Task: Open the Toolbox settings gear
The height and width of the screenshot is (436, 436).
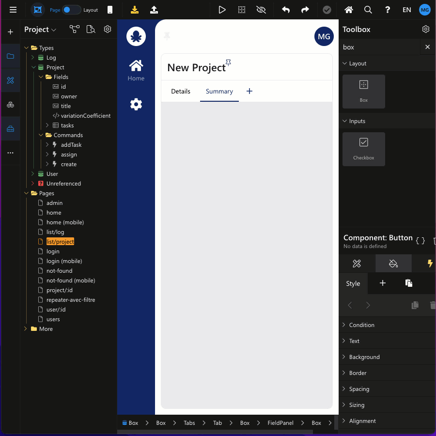Action: point(426,29)
